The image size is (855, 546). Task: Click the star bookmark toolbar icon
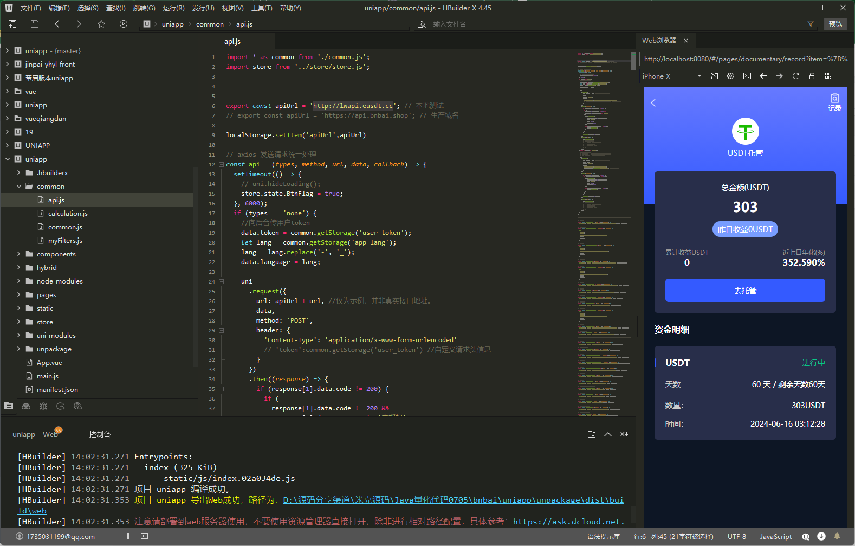pos(101,24)
